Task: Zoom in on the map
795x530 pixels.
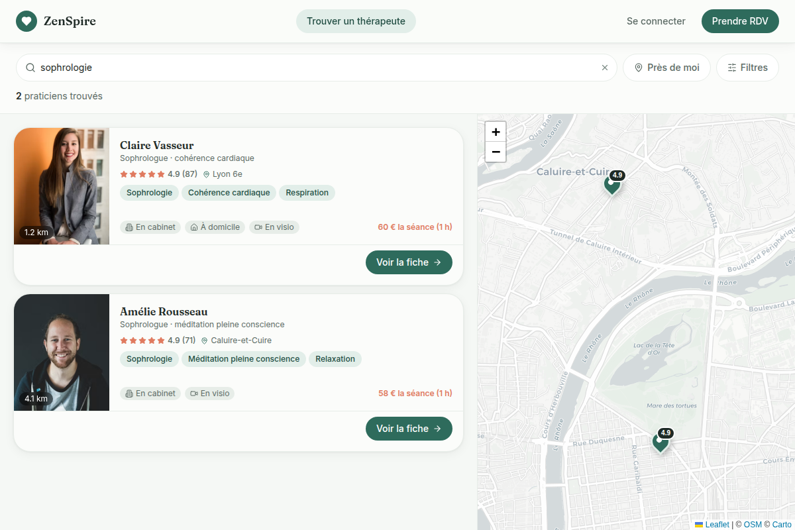Action: coord(496,132)
